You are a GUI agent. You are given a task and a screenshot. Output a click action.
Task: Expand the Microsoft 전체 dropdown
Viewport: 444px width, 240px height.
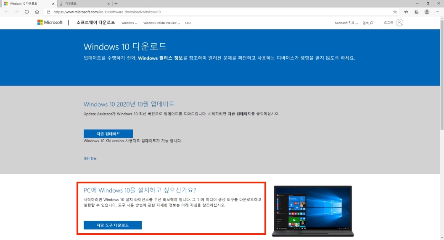(346, 23)
